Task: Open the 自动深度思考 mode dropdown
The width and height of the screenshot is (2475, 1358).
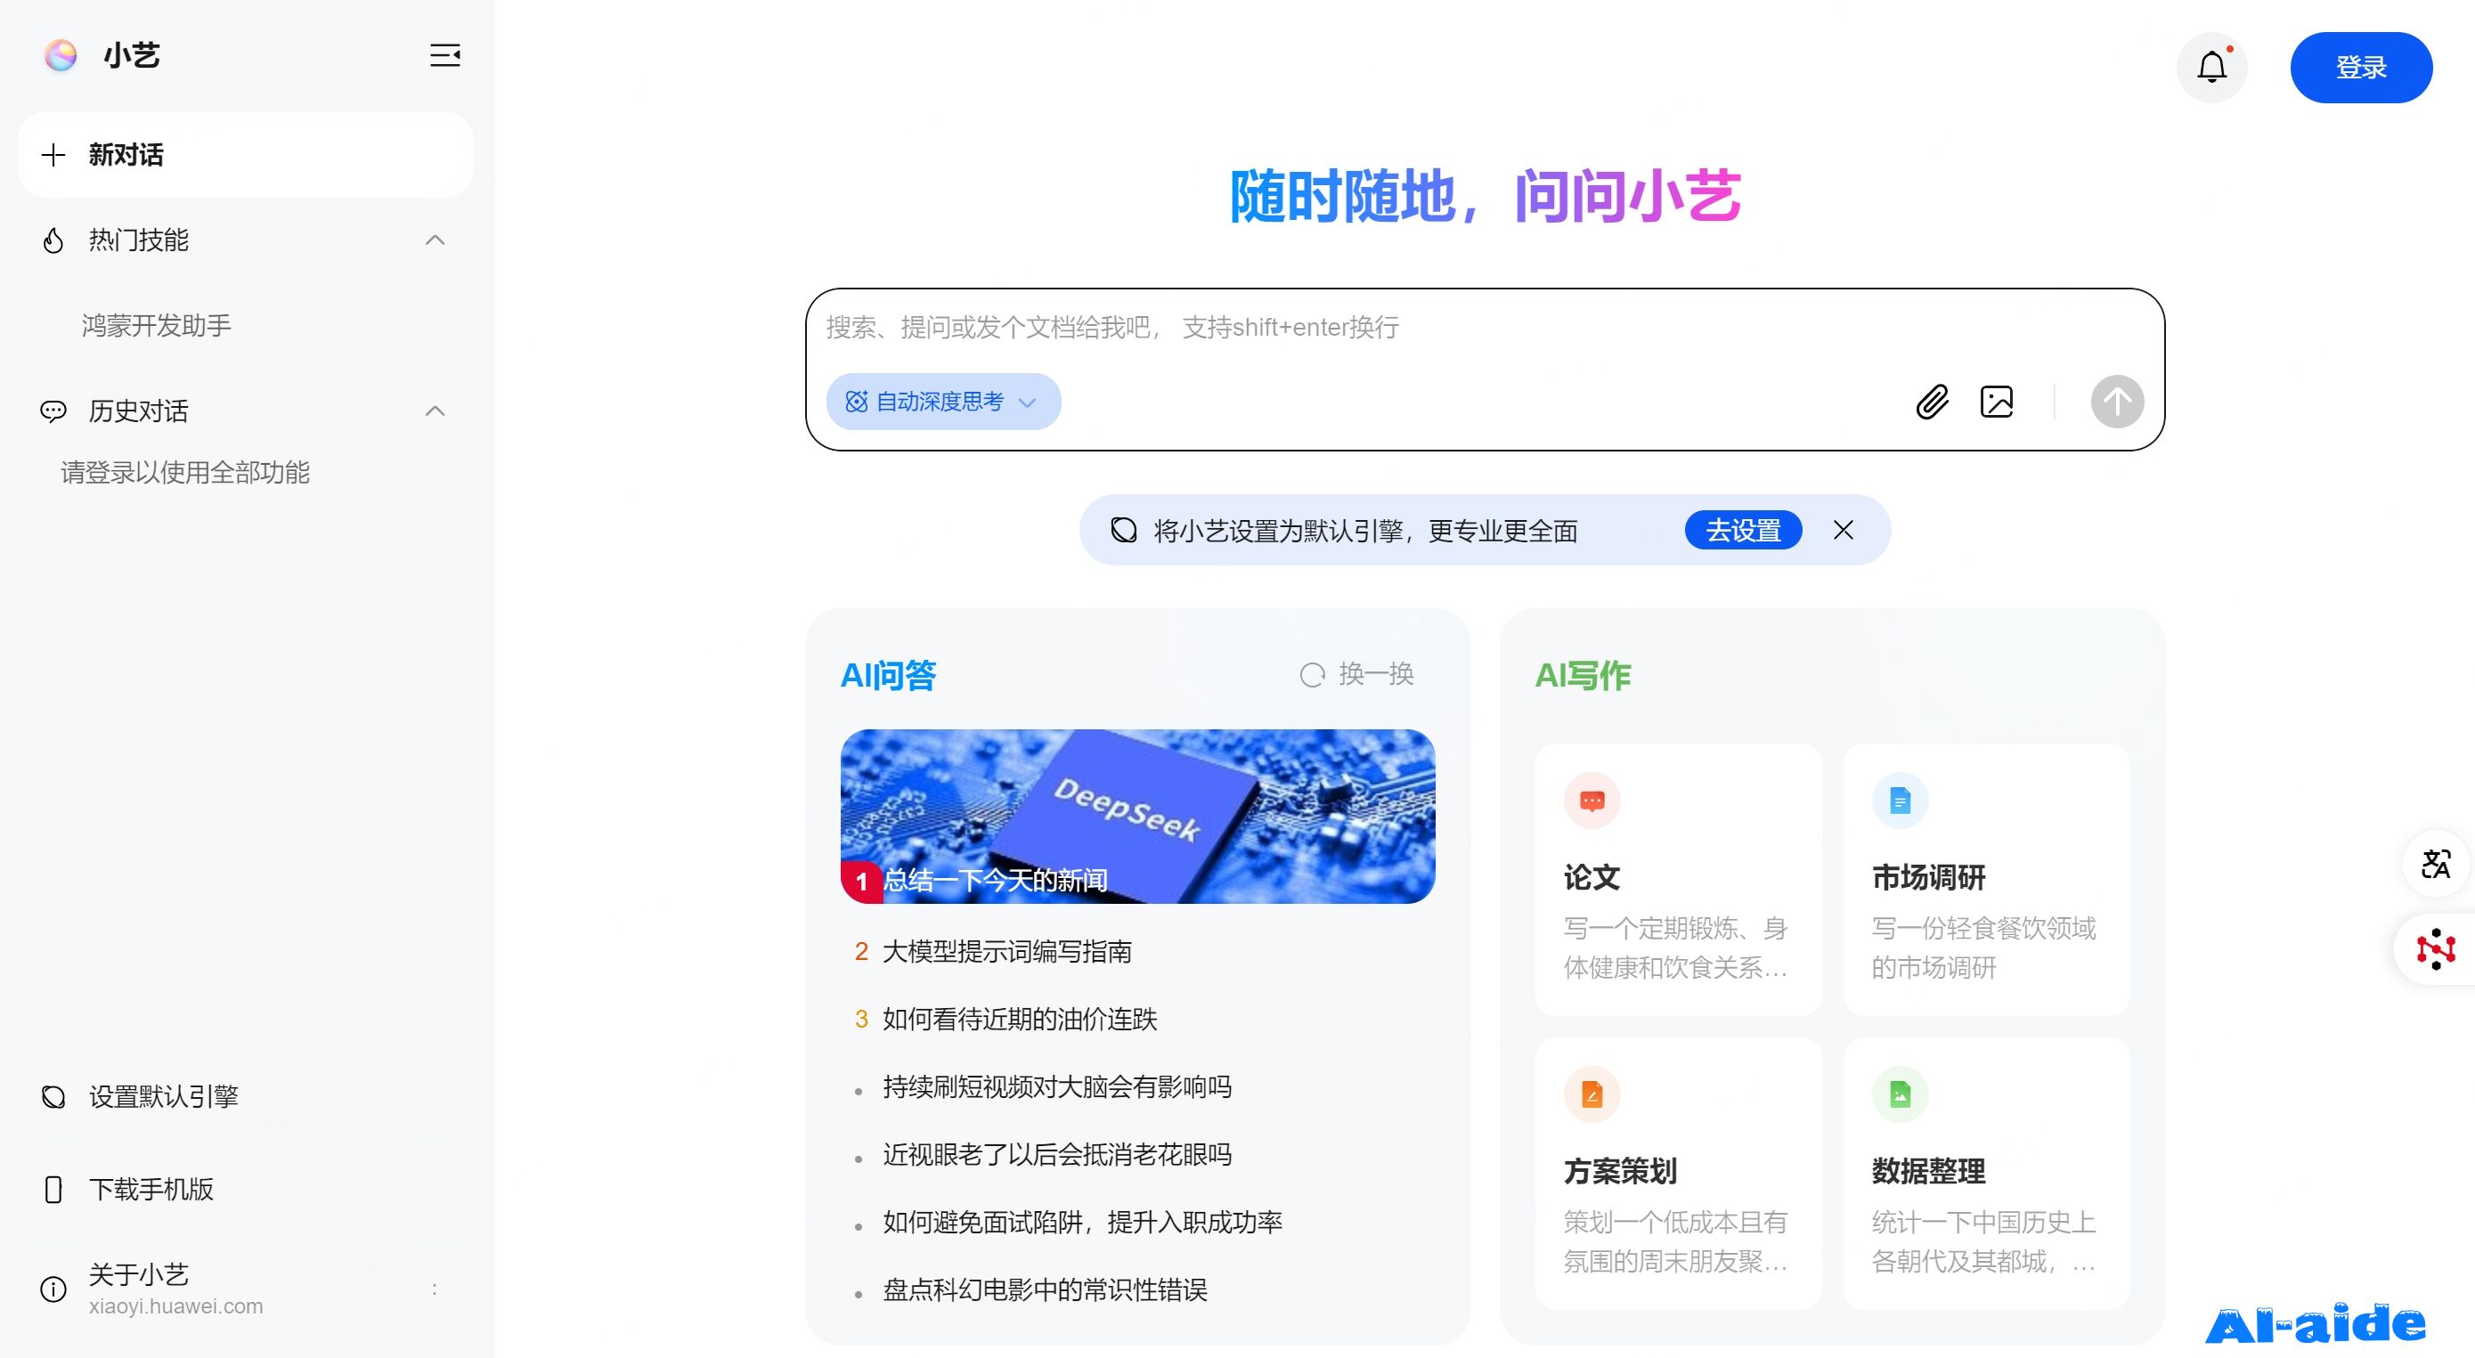Action: pyautogui.click(x=943, y=402)
